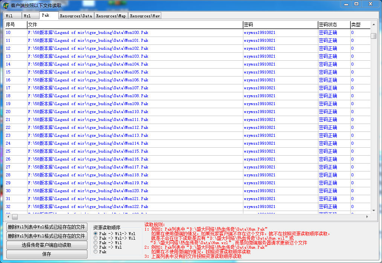
Task: Select row with file Mon108.Pak
Action: pyautogui.click(x=188, y=96)
